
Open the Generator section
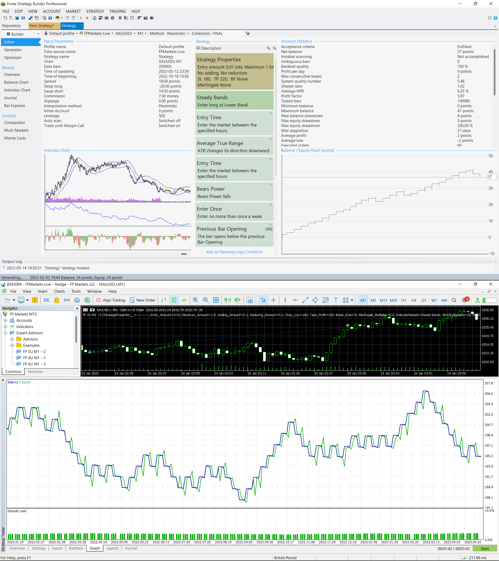pyautogui.click(x=13, y=50)
